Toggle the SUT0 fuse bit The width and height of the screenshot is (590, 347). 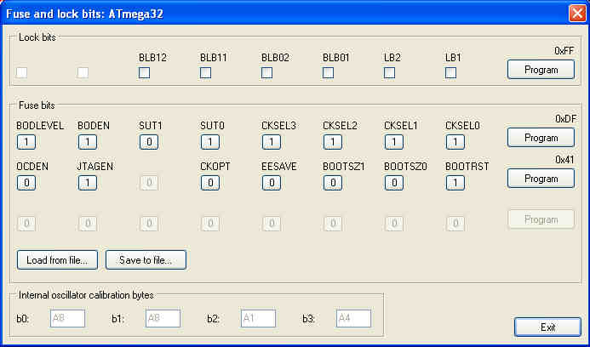[210, 142]
